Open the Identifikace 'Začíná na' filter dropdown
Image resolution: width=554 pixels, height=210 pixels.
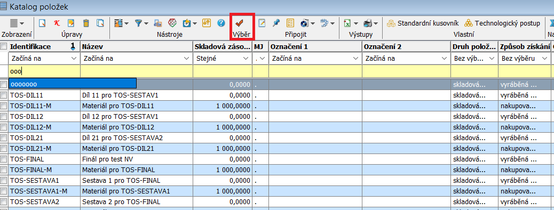point(74,59)
